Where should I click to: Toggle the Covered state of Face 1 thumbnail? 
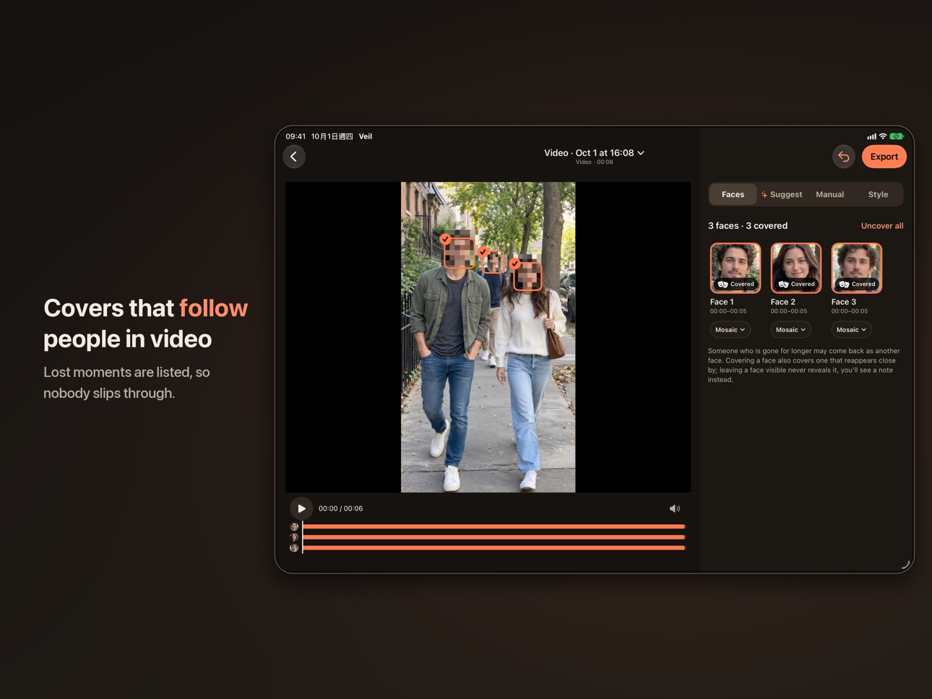[x=735, y=268]
